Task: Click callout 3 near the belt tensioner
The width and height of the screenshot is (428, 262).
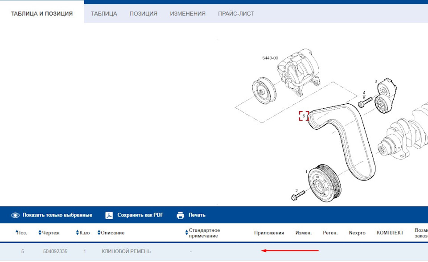Action: point(376,82)
